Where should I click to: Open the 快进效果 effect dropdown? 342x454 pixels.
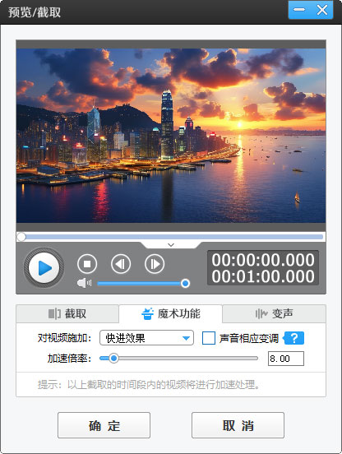146,337
